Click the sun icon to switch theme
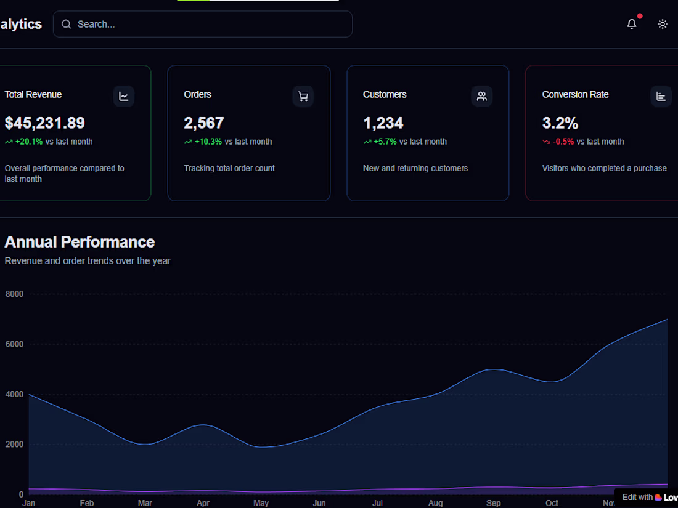678x508 pixels. click(663, 24)
